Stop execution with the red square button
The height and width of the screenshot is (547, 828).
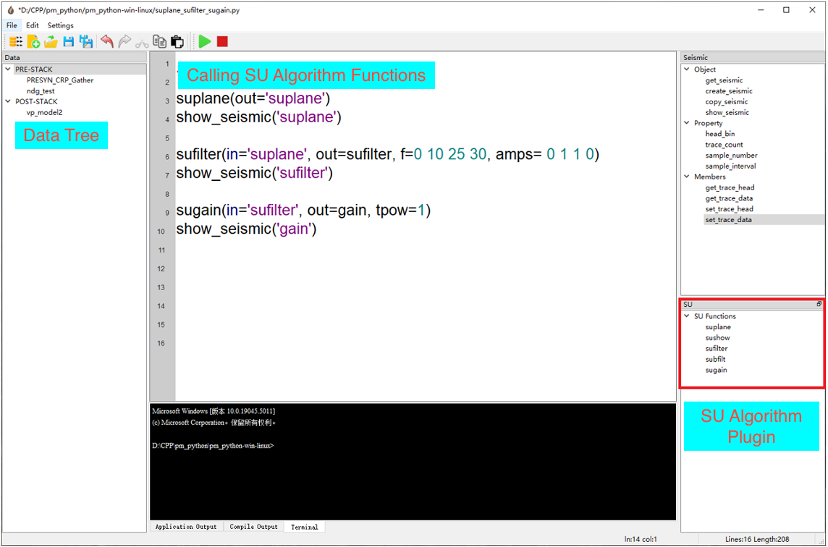click(x=222, y=41)
